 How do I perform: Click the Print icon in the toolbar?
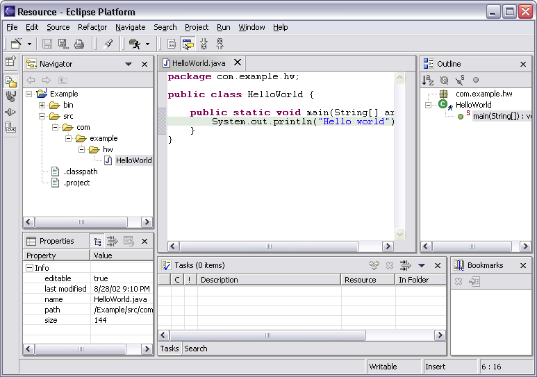click(x=79, y=44)
